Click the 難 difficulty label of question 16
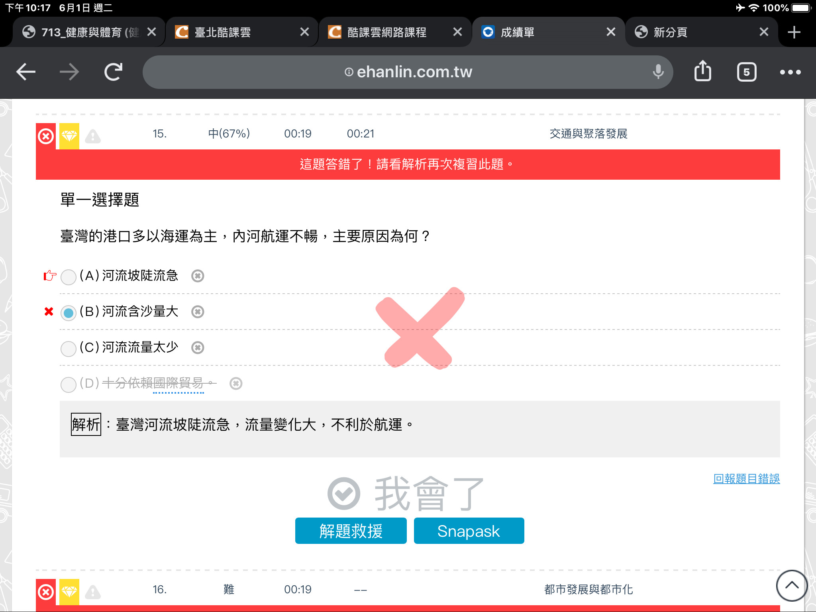 click(x=229, y=589)
